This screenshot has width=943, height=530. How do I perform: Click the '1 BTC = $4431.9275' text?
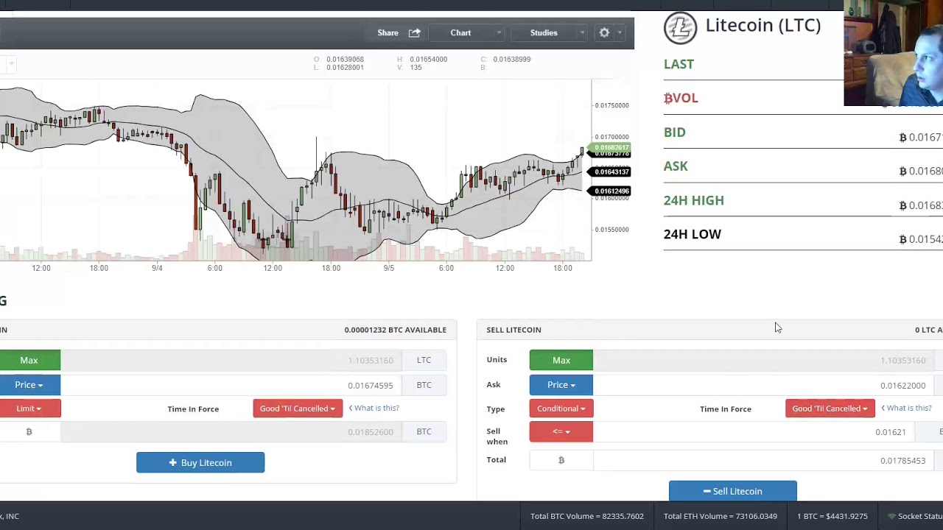point(832,516)
